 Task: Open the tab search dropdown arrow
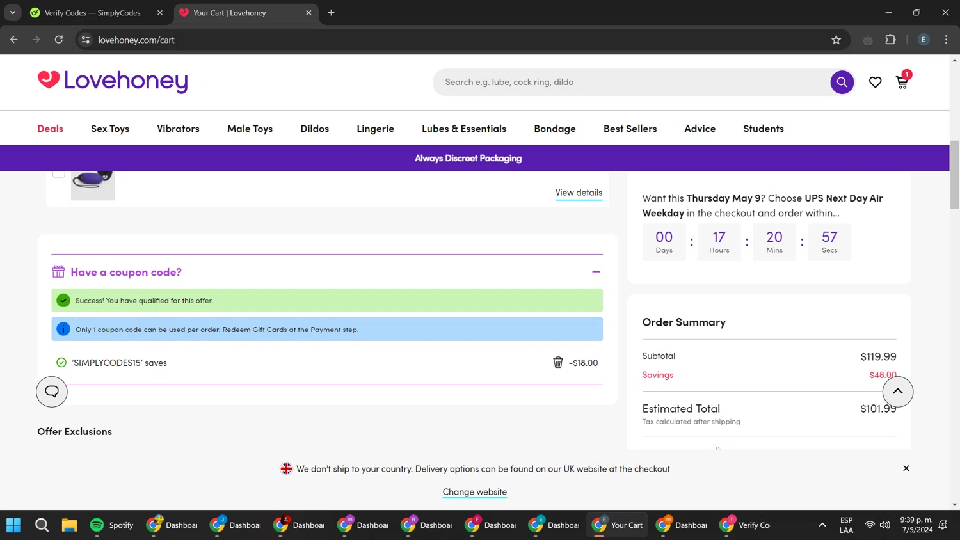[13, 13]
